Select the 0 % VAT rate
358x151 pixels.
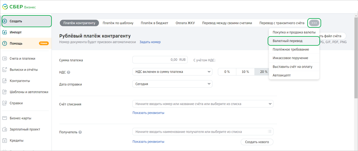[x=227, y=72]
